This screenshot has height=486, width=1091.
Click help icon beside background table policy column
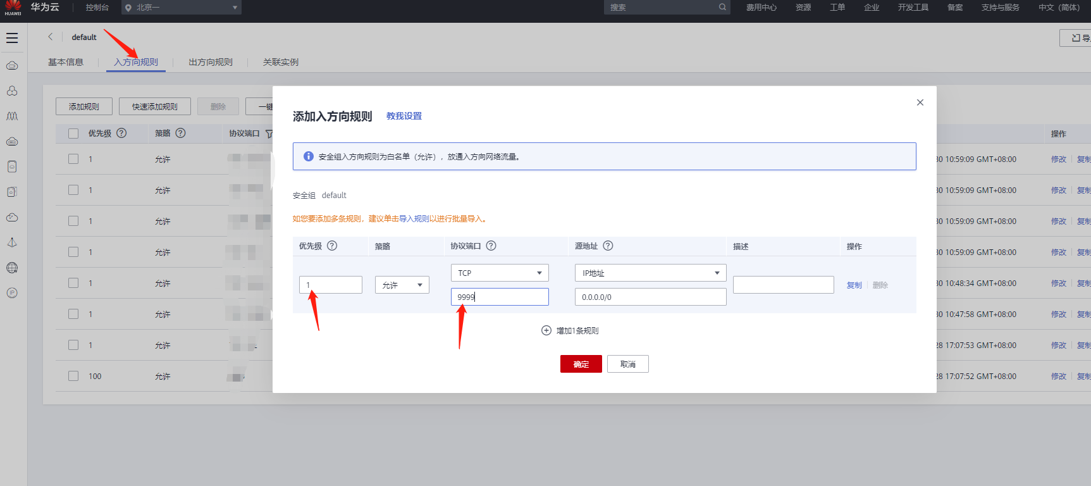click(180, 133)
